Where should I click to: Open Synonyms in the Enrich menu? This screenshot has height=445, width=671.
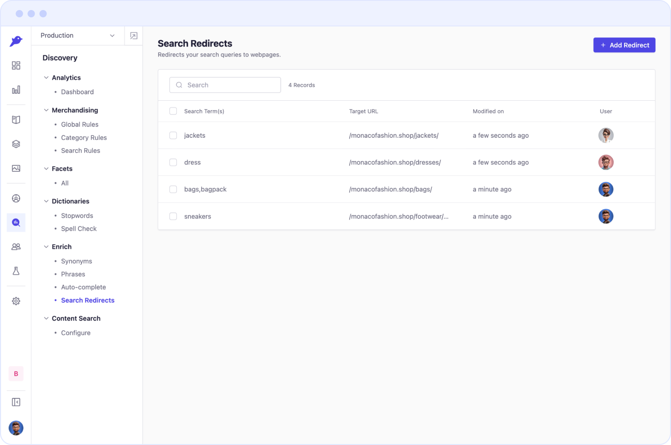77,261
